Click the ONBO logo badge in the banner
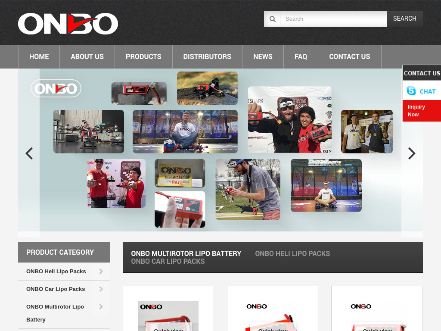The image size is (441, 331). tap(56, 88)
